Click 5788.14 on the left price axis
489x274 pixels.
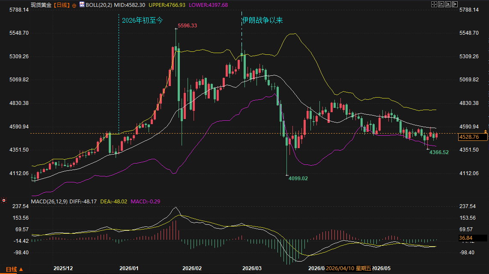(x=19, y=10)
